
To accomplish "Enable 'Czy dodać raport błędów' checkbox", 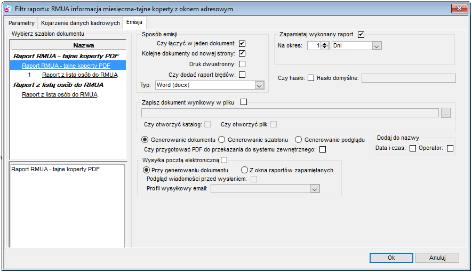I will pos(242,75).
